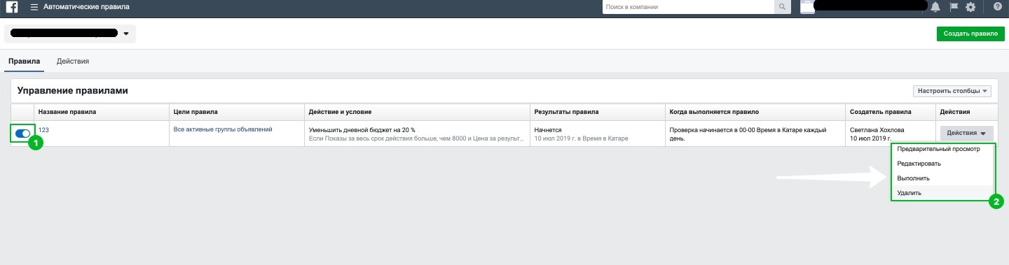
Task: Expand the Действия dropdown for rule 123
Action: click(x=966, y=134)
